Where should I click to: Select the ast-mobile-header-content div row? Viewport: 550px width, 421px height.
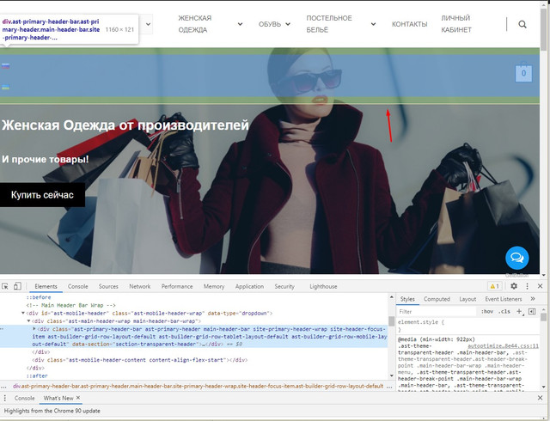pos(139,360)
